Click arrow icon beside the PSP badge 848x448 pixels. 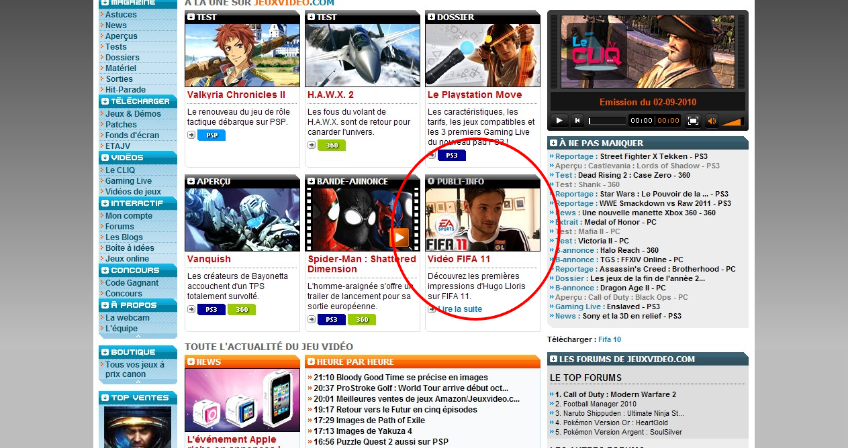point(191,135)
